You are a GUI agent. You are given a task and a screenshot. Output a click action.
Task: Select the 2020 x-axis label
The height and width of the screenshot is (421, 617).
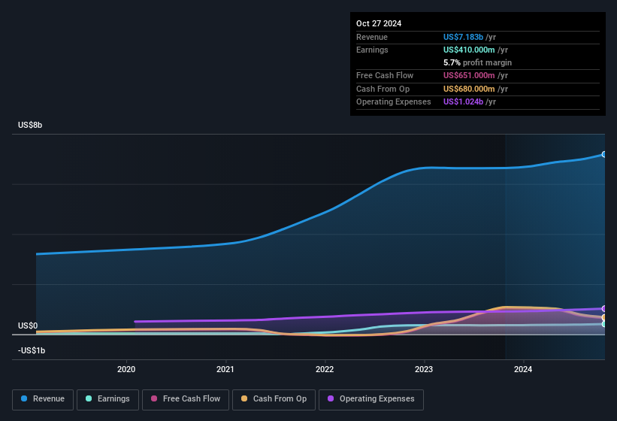126,369
